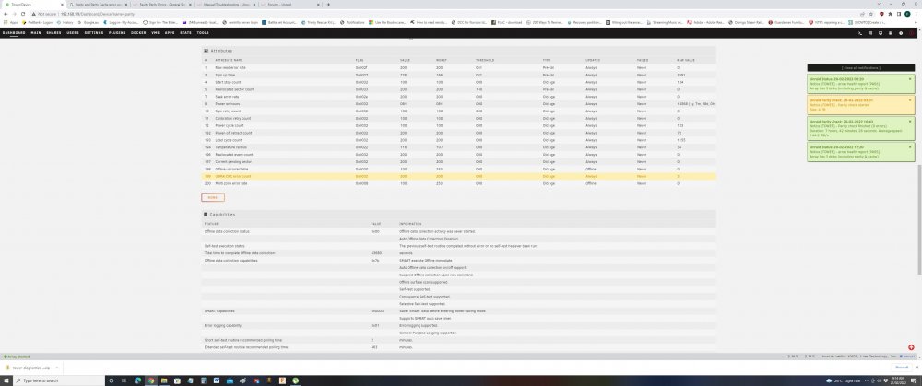Dismiss the parity check finished notification
922x386 pixels.
910,121
